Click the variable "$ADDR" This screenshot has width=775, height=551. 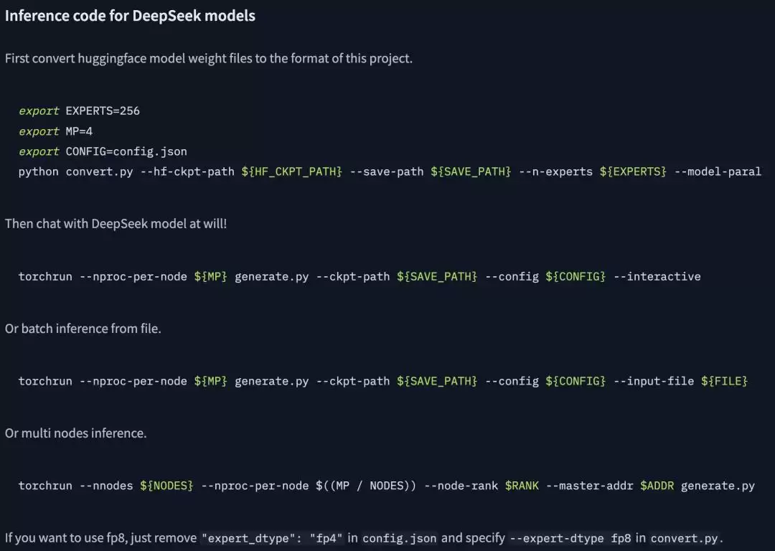point(657,486)
